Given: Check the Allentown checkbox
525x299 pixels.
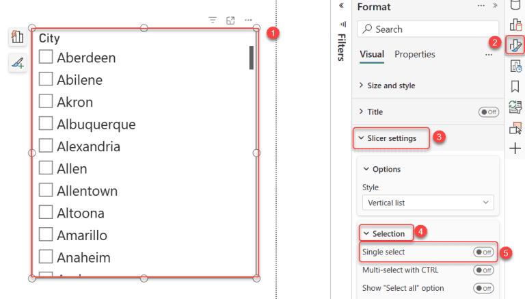Looking at the screenshot, I should [46, 190].
